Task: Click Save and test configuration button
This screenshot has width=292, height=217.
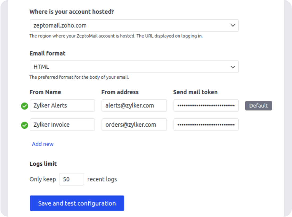Action: pos(77,203)
